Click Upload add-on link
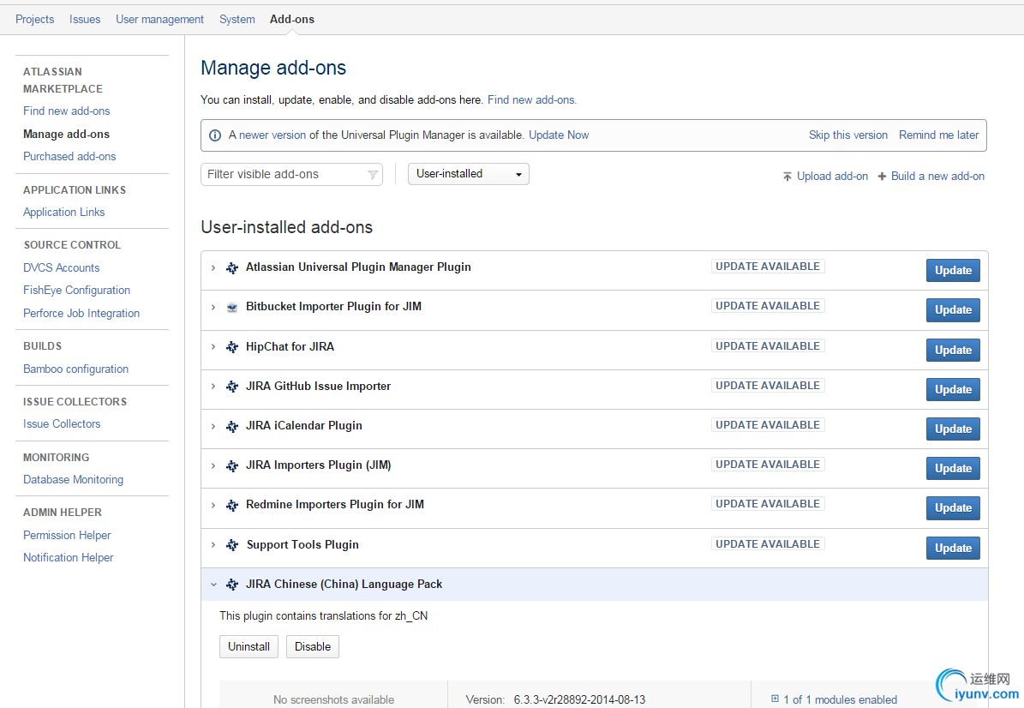 point(832,177)
